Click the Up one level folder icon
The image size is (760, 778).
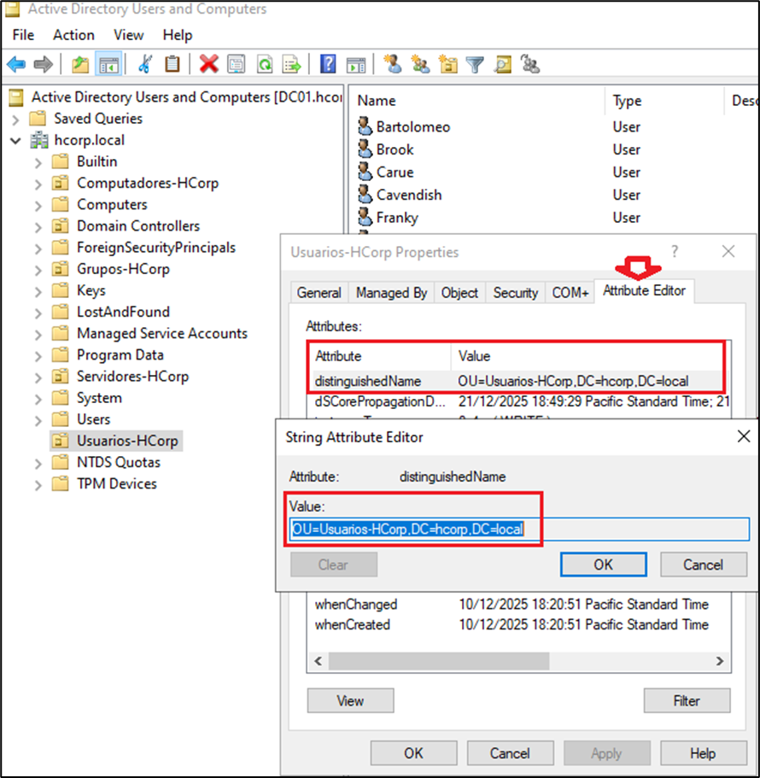[80, 64]
